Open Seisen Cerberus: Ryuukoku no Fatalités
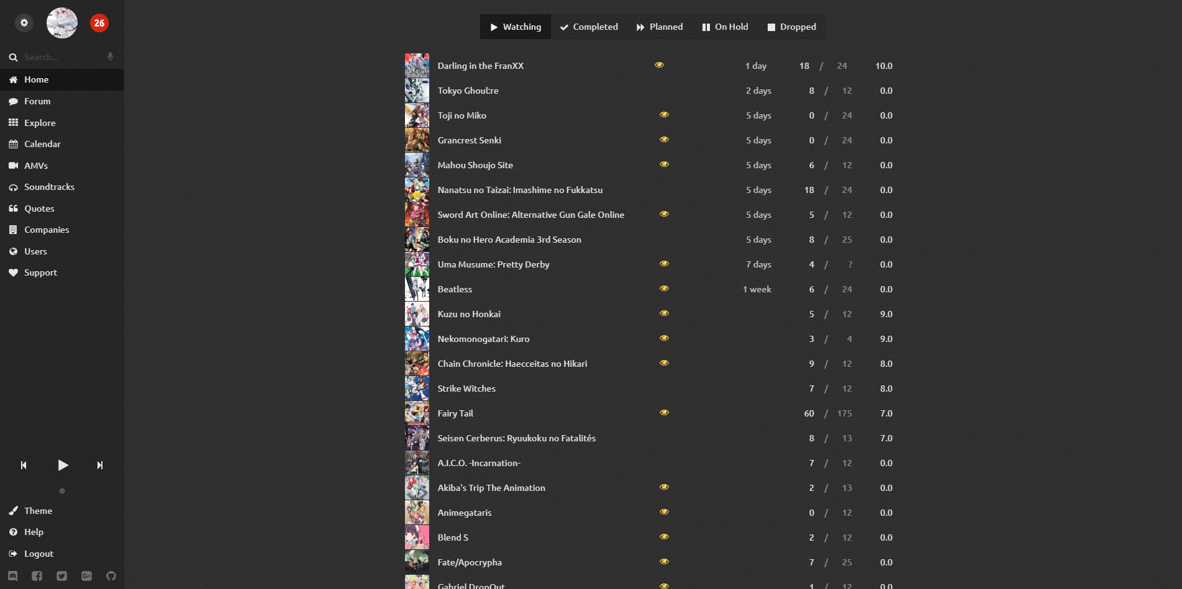This screenshot has height=589, width=1182. pos(517,438)
